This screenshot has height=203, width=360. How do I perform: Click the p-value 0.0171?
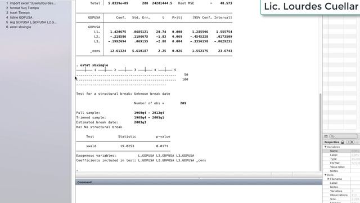coord(162,146)
